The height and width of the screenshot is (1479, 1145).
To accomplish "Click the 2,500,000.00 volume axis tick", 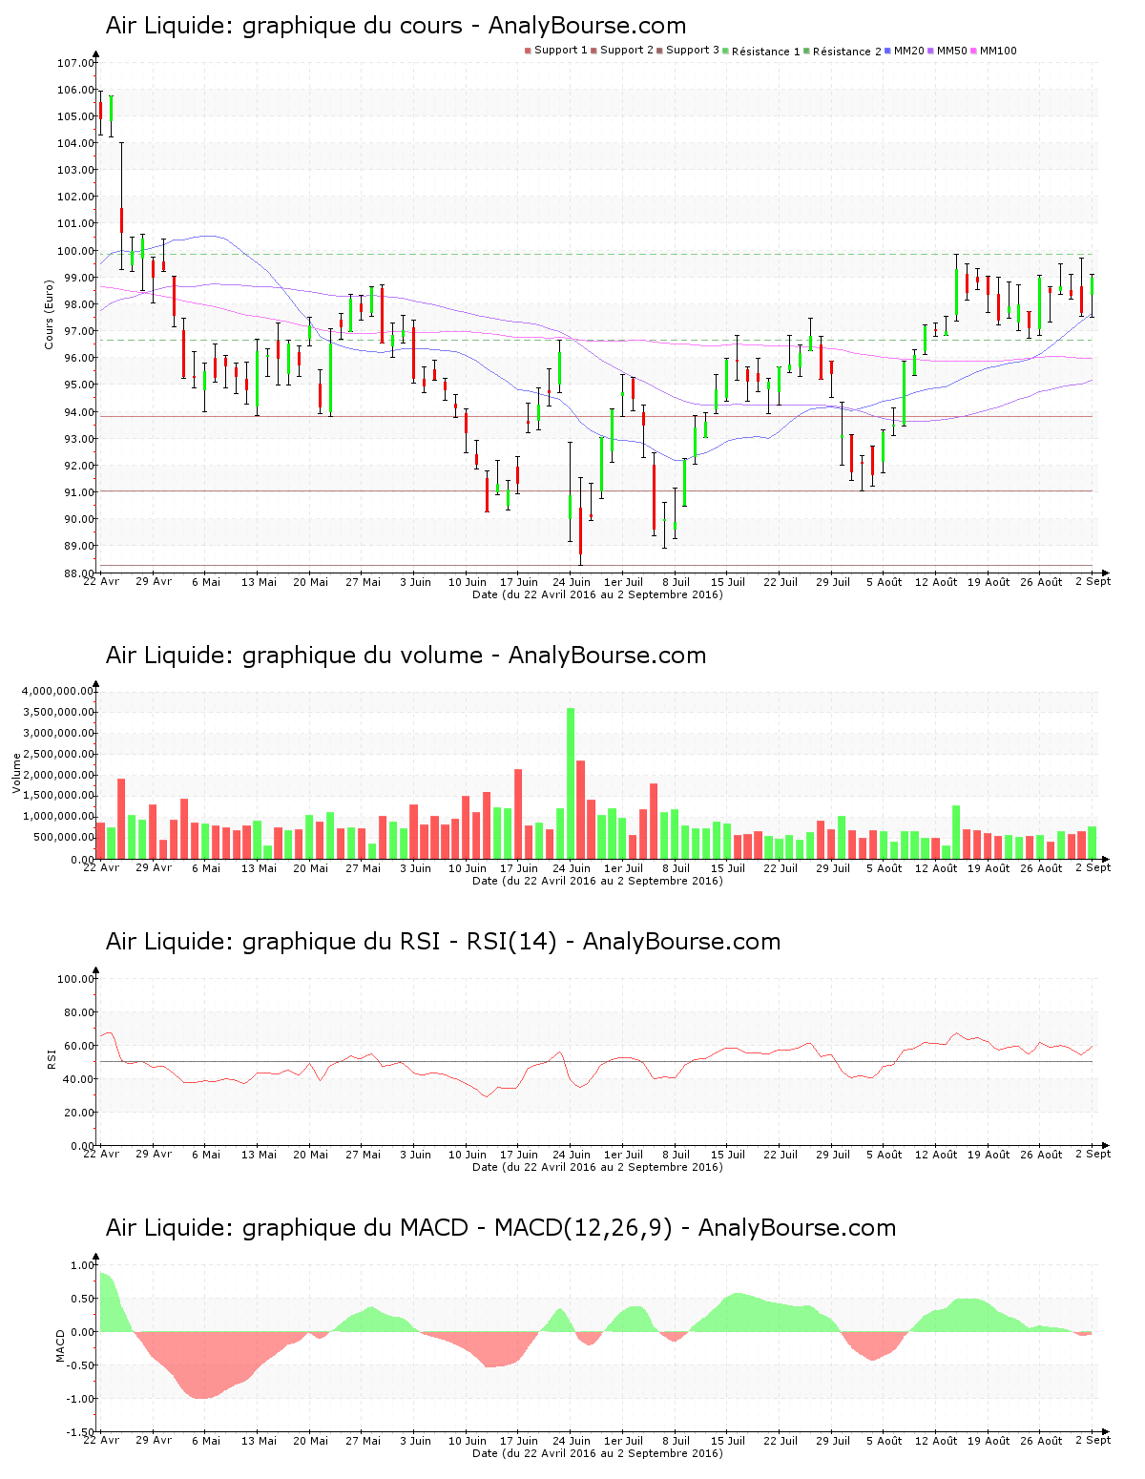I will [x=57, y=754].
